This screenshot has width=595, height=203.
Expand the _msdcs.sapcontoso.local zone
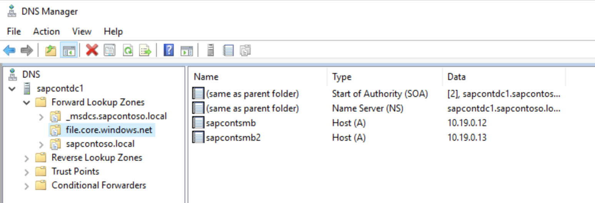[x=41, y=116]
